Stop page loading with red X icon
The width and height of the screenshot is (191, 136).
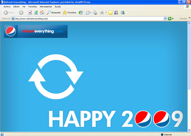[30, 13]
